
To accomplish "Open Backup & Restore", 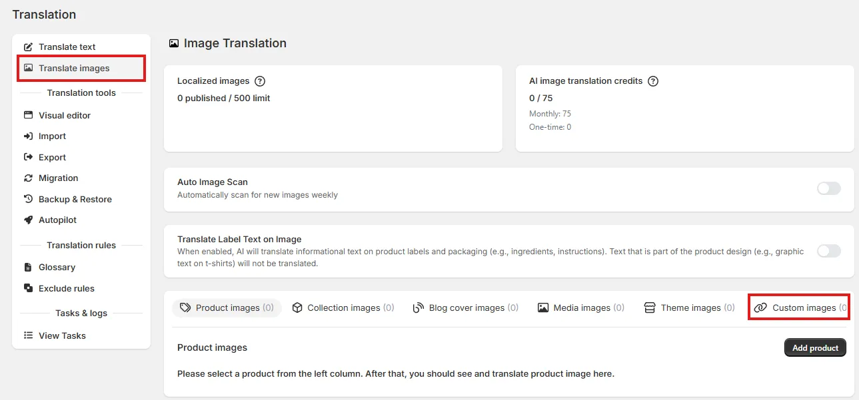I will (81, 199).
